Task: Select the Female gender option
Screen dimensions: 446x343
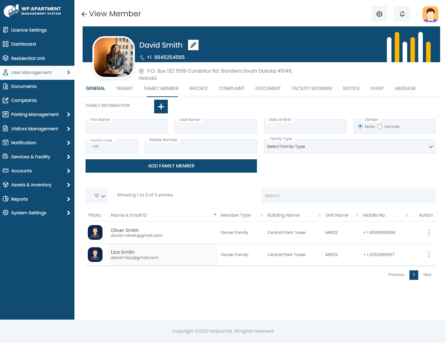Action: (380, 126)
